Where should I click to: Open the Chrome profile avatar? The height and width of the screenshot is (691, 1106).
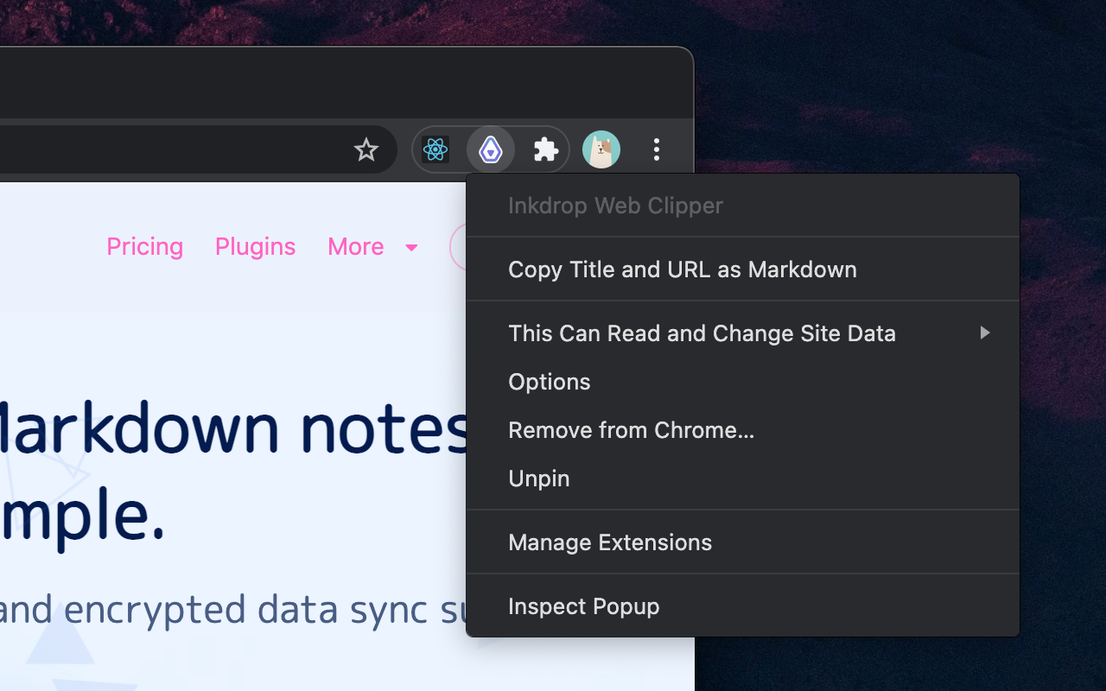[601, 150]
